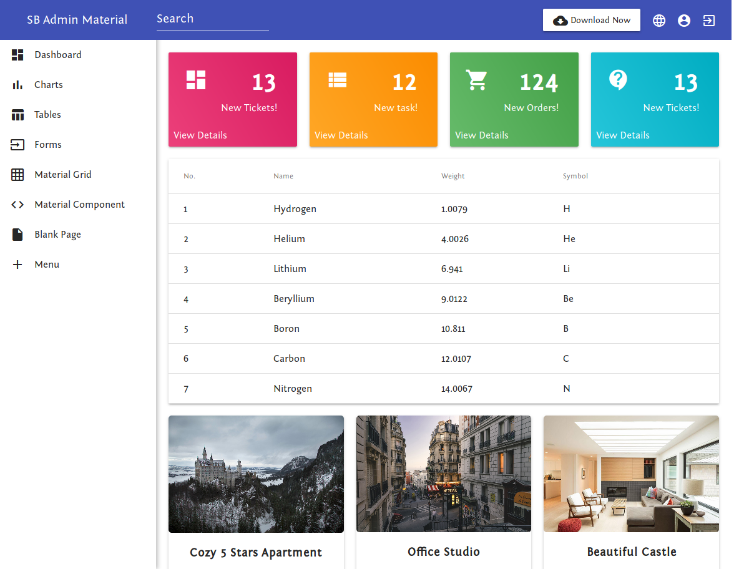Viewport: 739px width, 569px height.
Task: Open View Details on the New Orders card
Action: (x=481, y=135)
